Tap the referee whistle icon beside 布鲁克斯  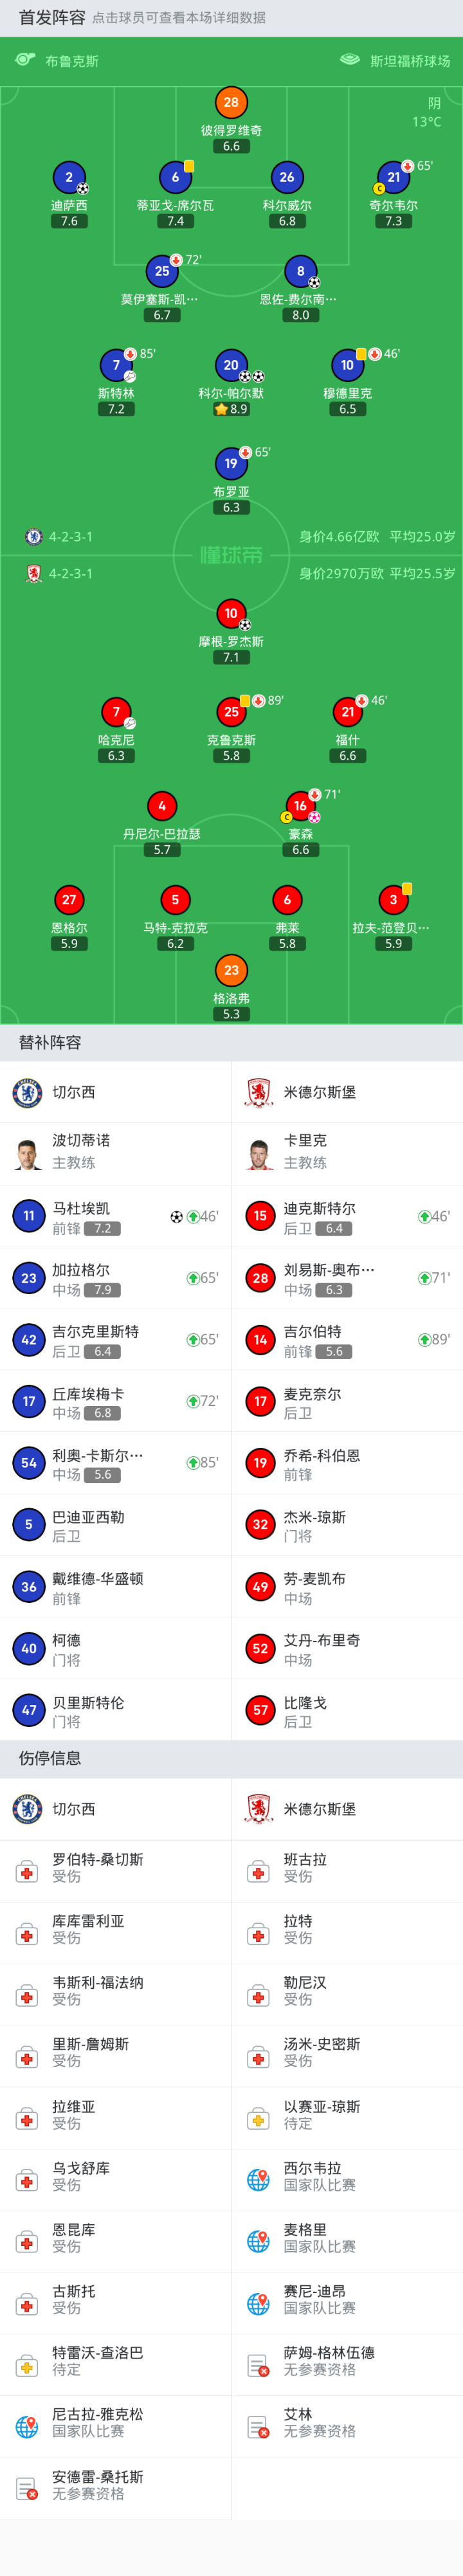[x=25, y=60]
